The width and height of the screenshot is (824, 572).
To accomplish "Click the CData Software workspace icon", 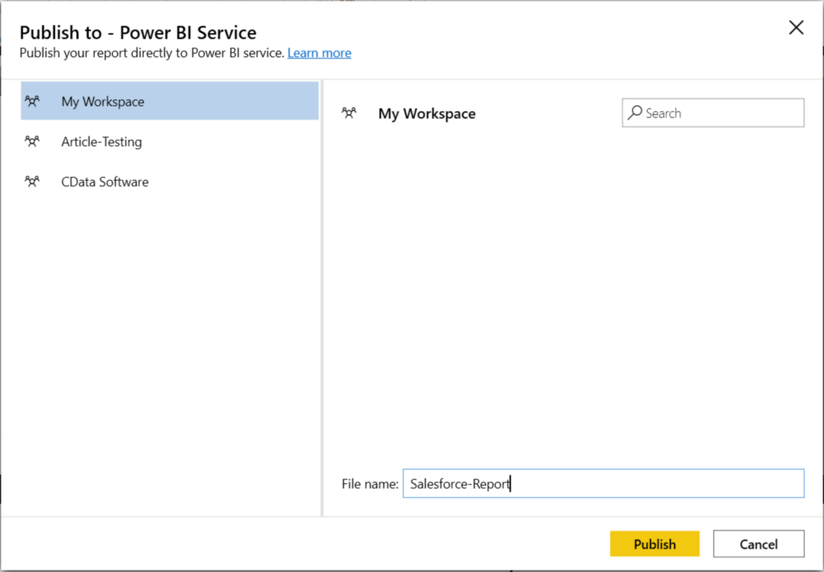I will (32, 182).
